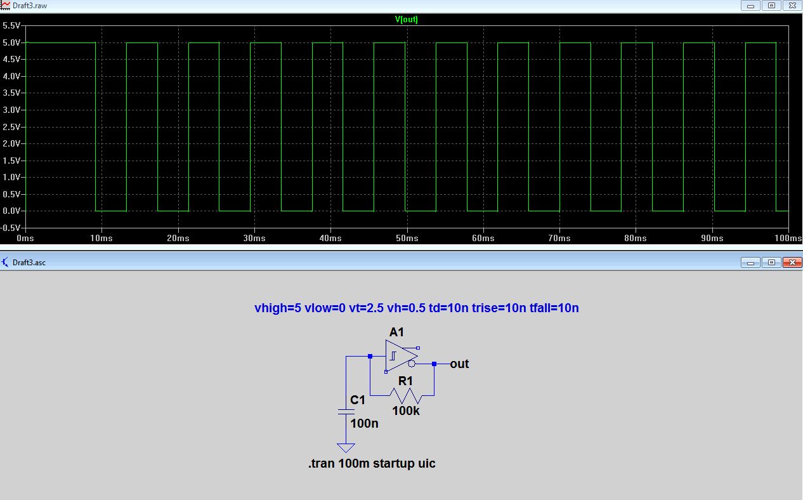
Task: Click the 100n capacitor value
Action: coord(364,423)
